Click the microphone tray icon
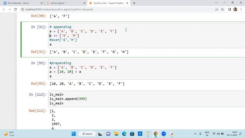245x138 pixels. pos(200,134)
